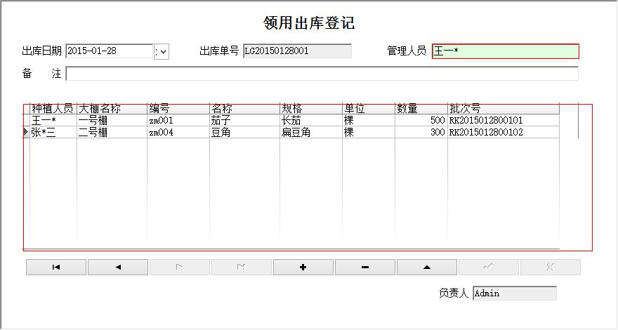
Task: Delete current row with minus button
Action: coord(365,268)
